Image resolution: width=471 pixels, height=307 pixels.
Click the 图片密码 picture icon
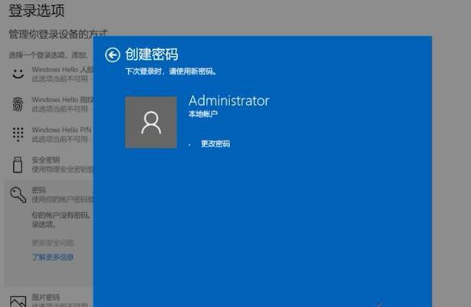pos(18,302)
